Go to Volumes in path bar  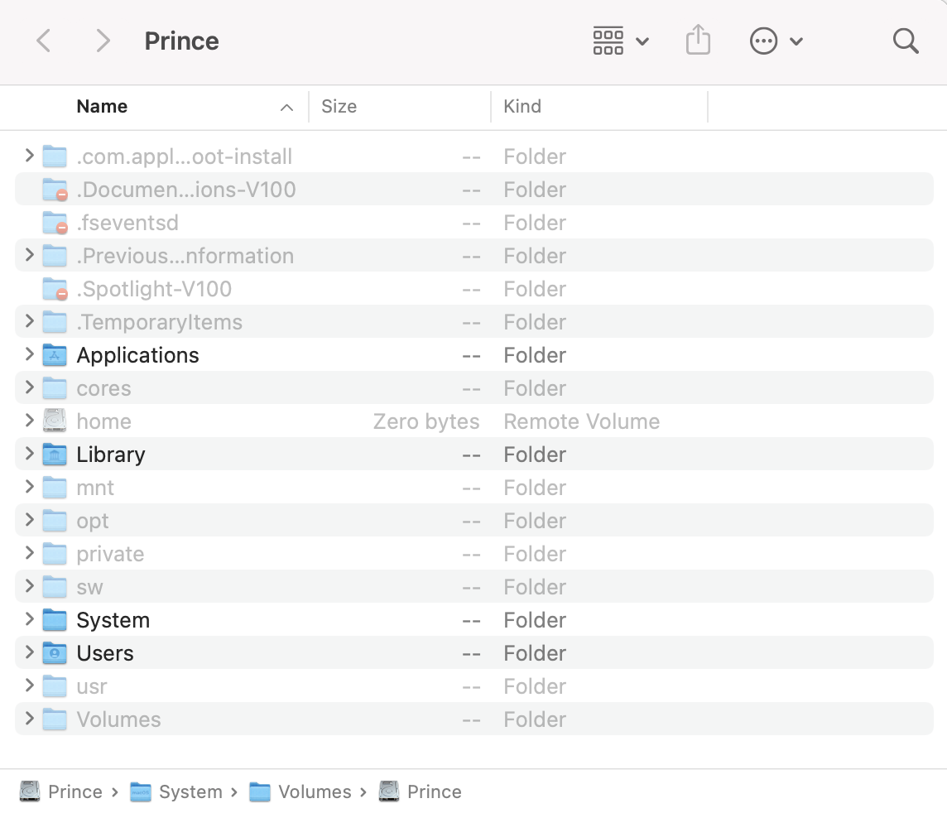tap(314, 792)
